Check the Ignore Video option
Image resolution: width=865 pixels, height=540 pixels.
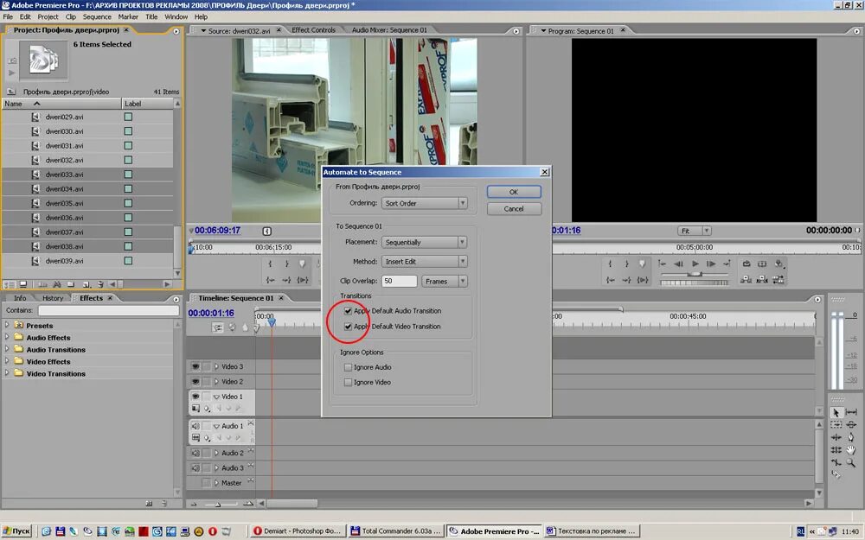coord(348,382)
